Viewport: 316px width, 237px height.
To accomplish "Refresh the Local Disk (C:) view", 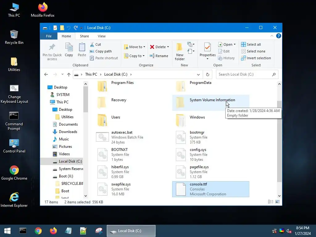I will click(208, 74).
